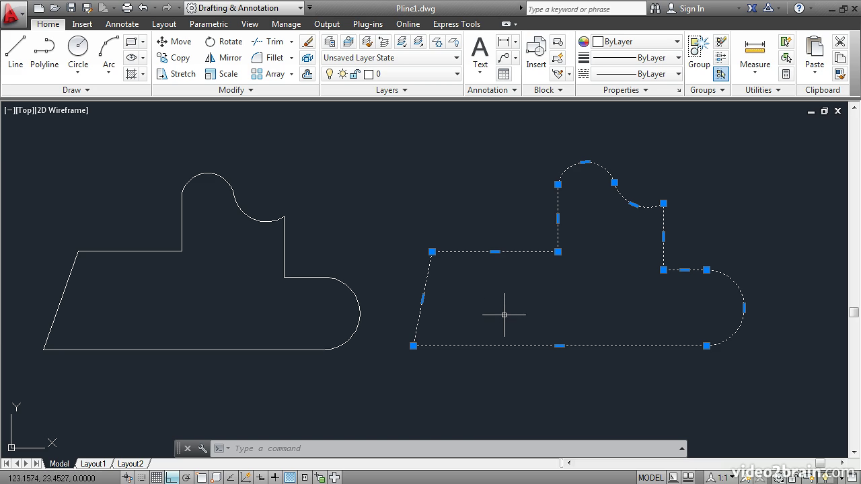
Task: Open the lineweight ByLayer dropdown
Action: [636, 58]
